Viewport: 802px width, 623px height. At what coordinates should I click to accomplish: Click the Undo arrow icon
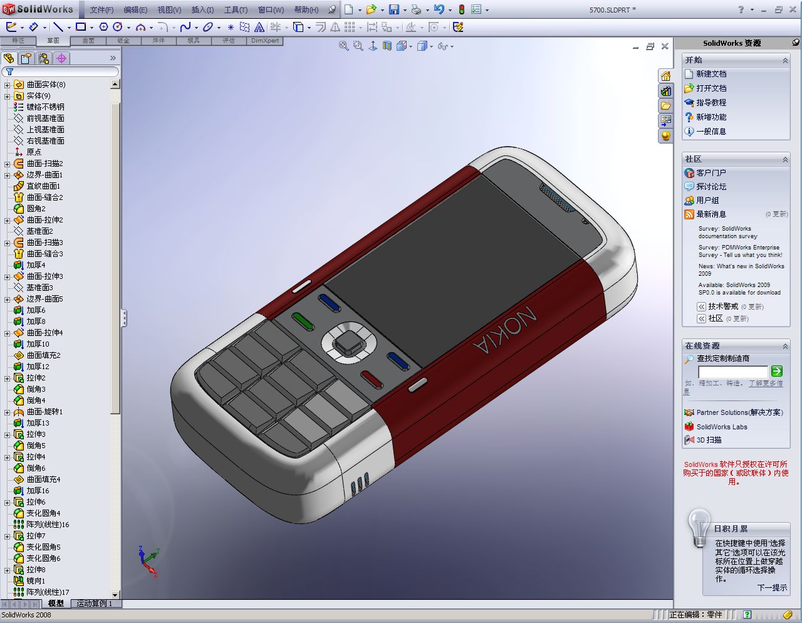[x=439, y=9]
